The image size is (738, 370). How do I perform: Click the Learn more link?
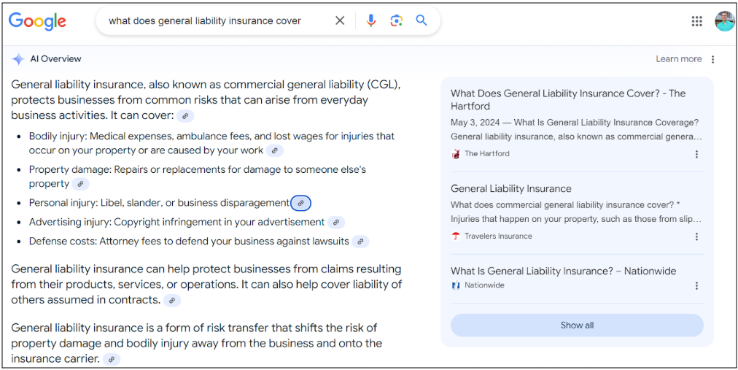pos(678,59)
